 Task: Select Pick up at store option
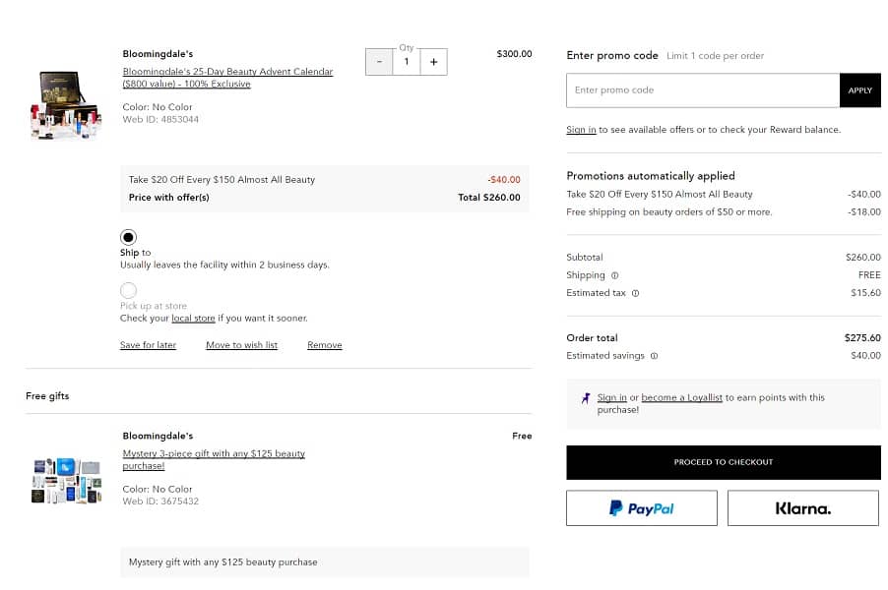coord(129,290)
